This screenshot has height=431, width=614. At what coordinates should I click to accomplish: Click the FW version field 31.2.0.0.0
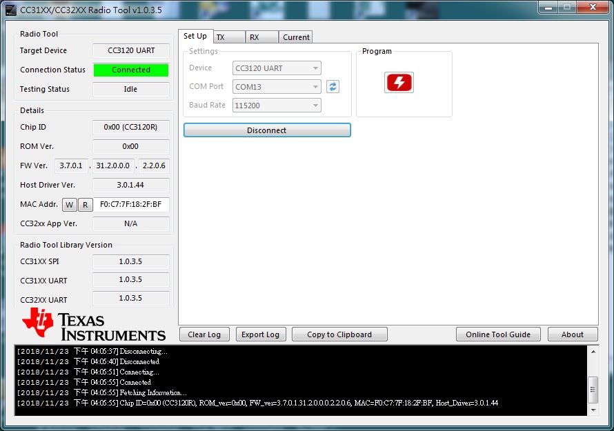pos(112,166)
